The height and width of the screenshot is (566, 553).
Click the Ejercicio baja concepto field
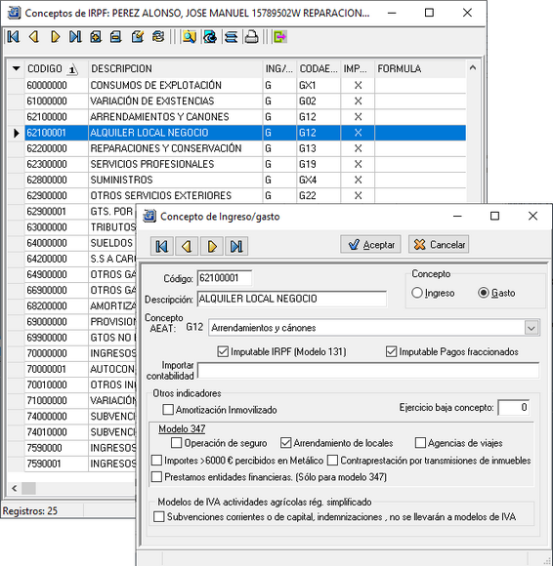514,408
